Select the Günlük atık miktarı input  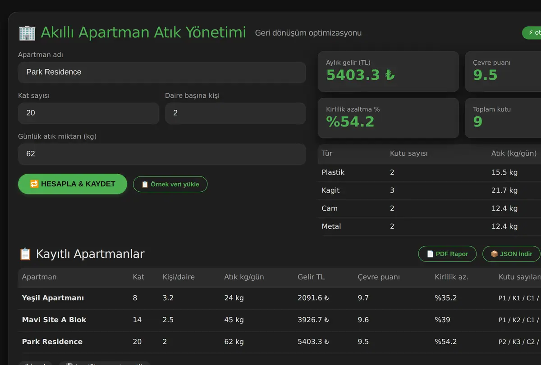coord(162,154)
